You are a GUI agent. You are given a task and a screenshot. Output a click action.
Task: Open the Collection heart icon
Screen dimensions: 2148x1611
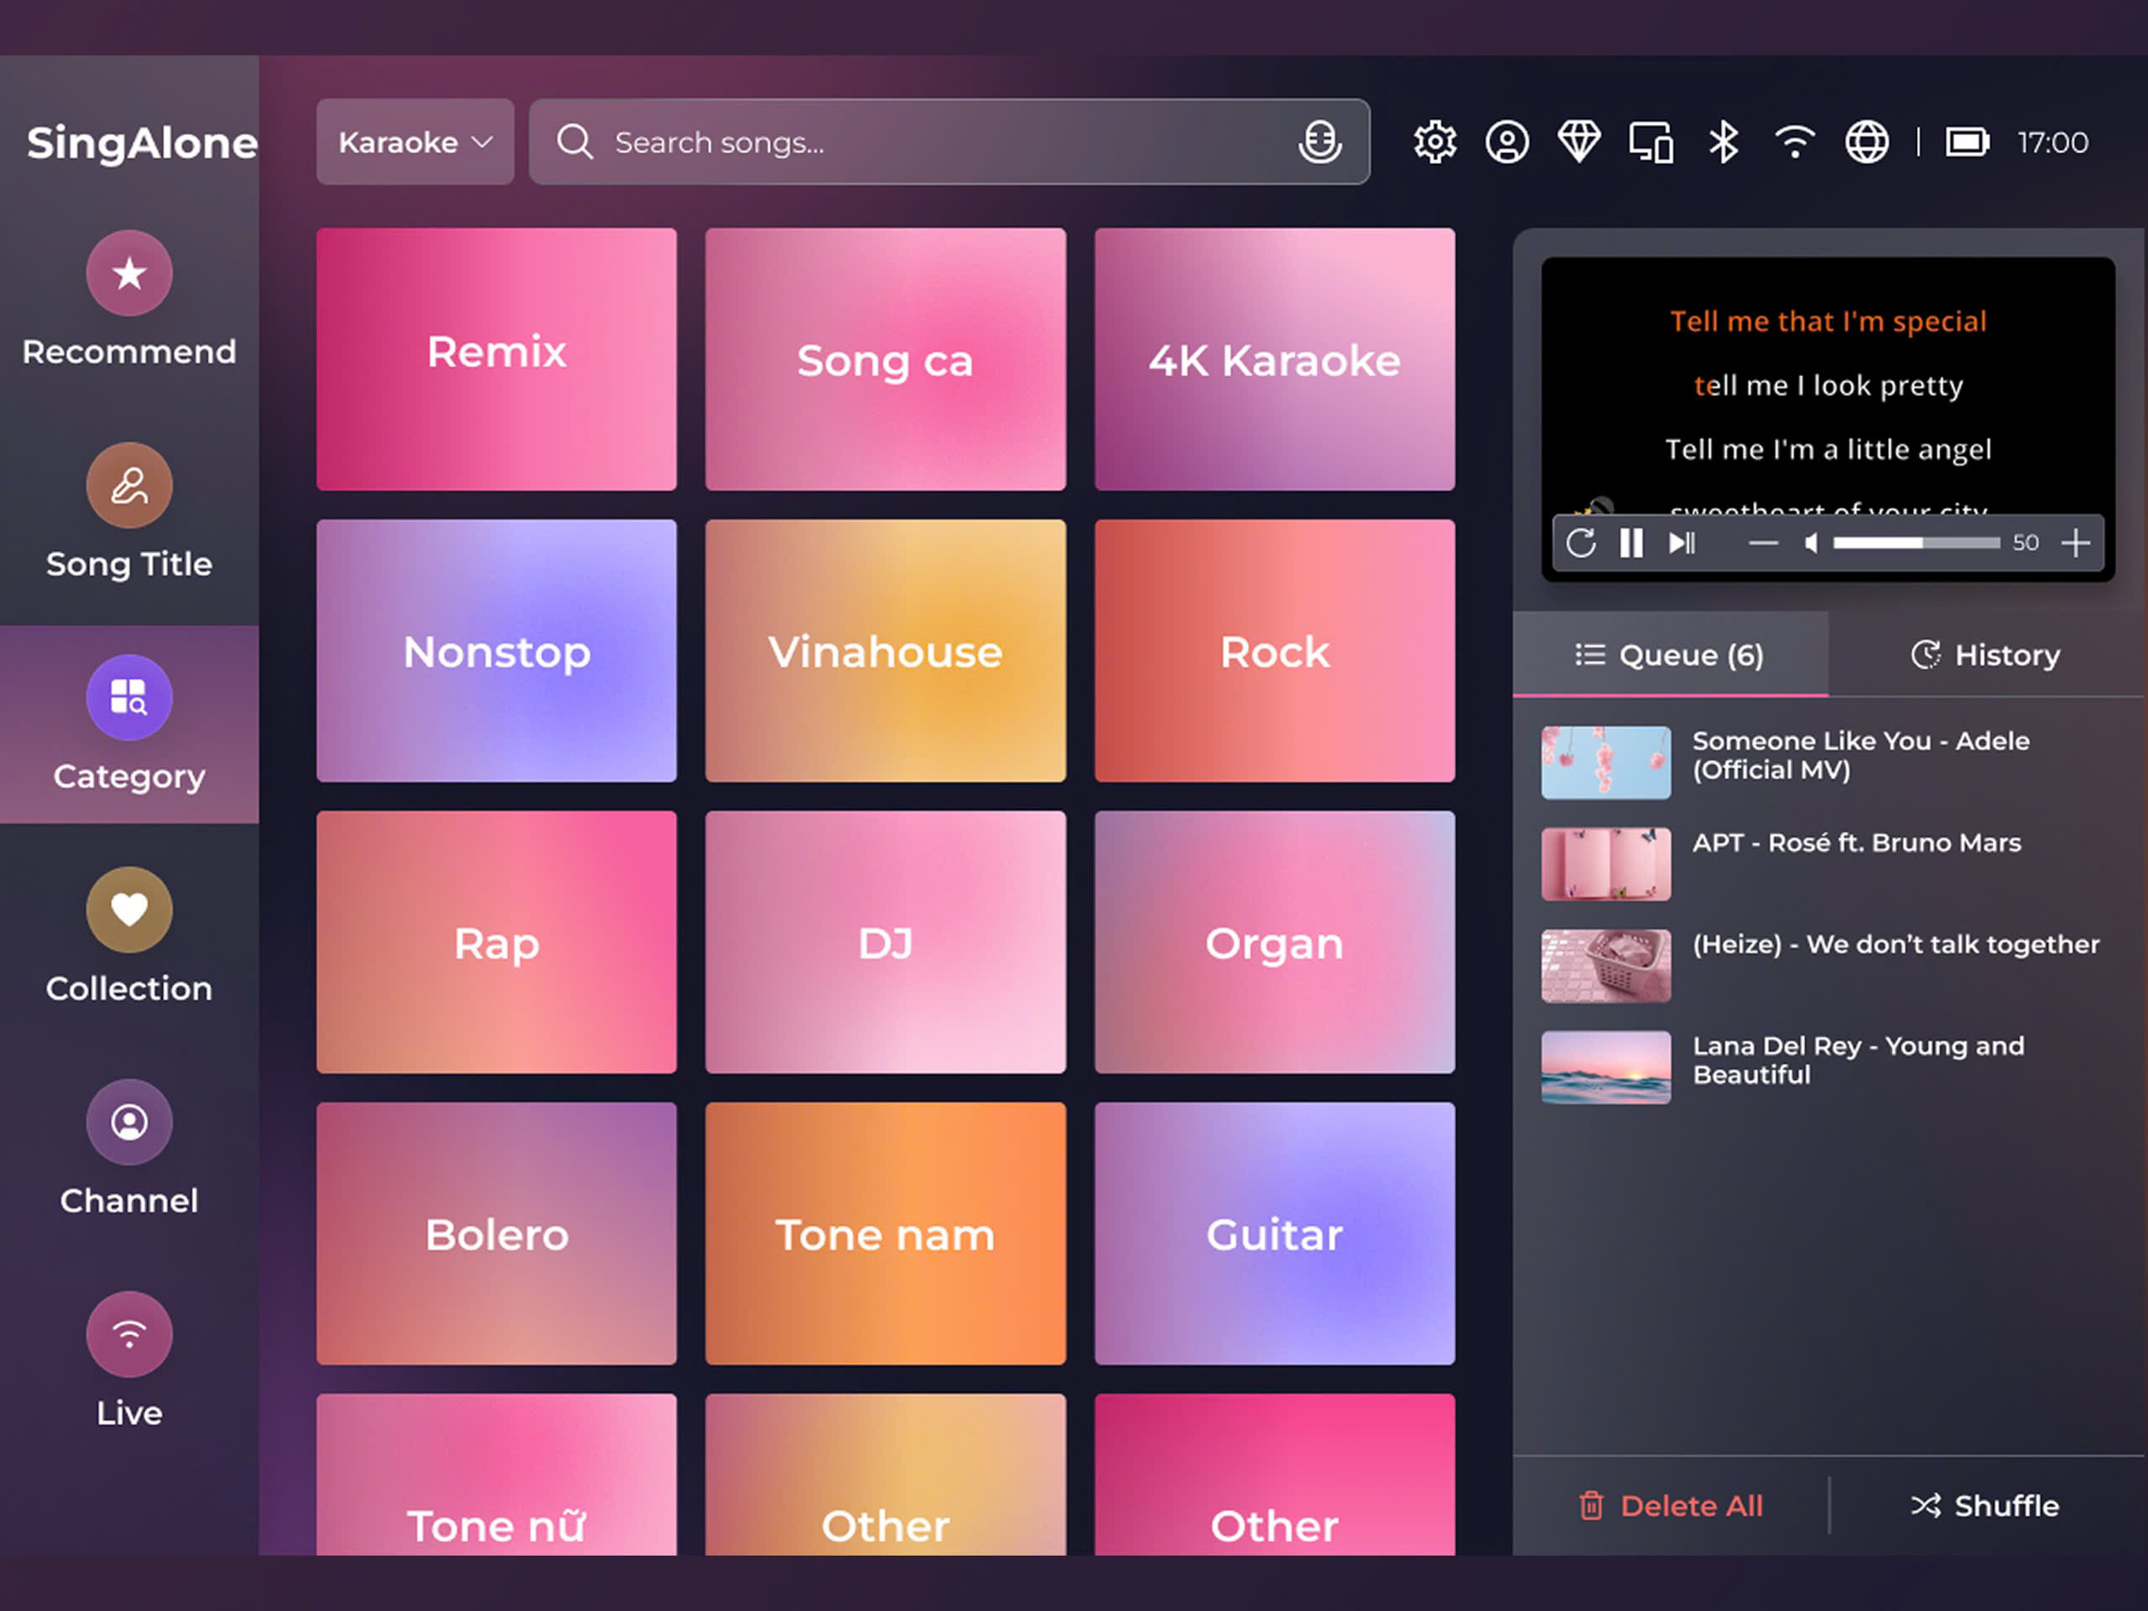(129, 910)
